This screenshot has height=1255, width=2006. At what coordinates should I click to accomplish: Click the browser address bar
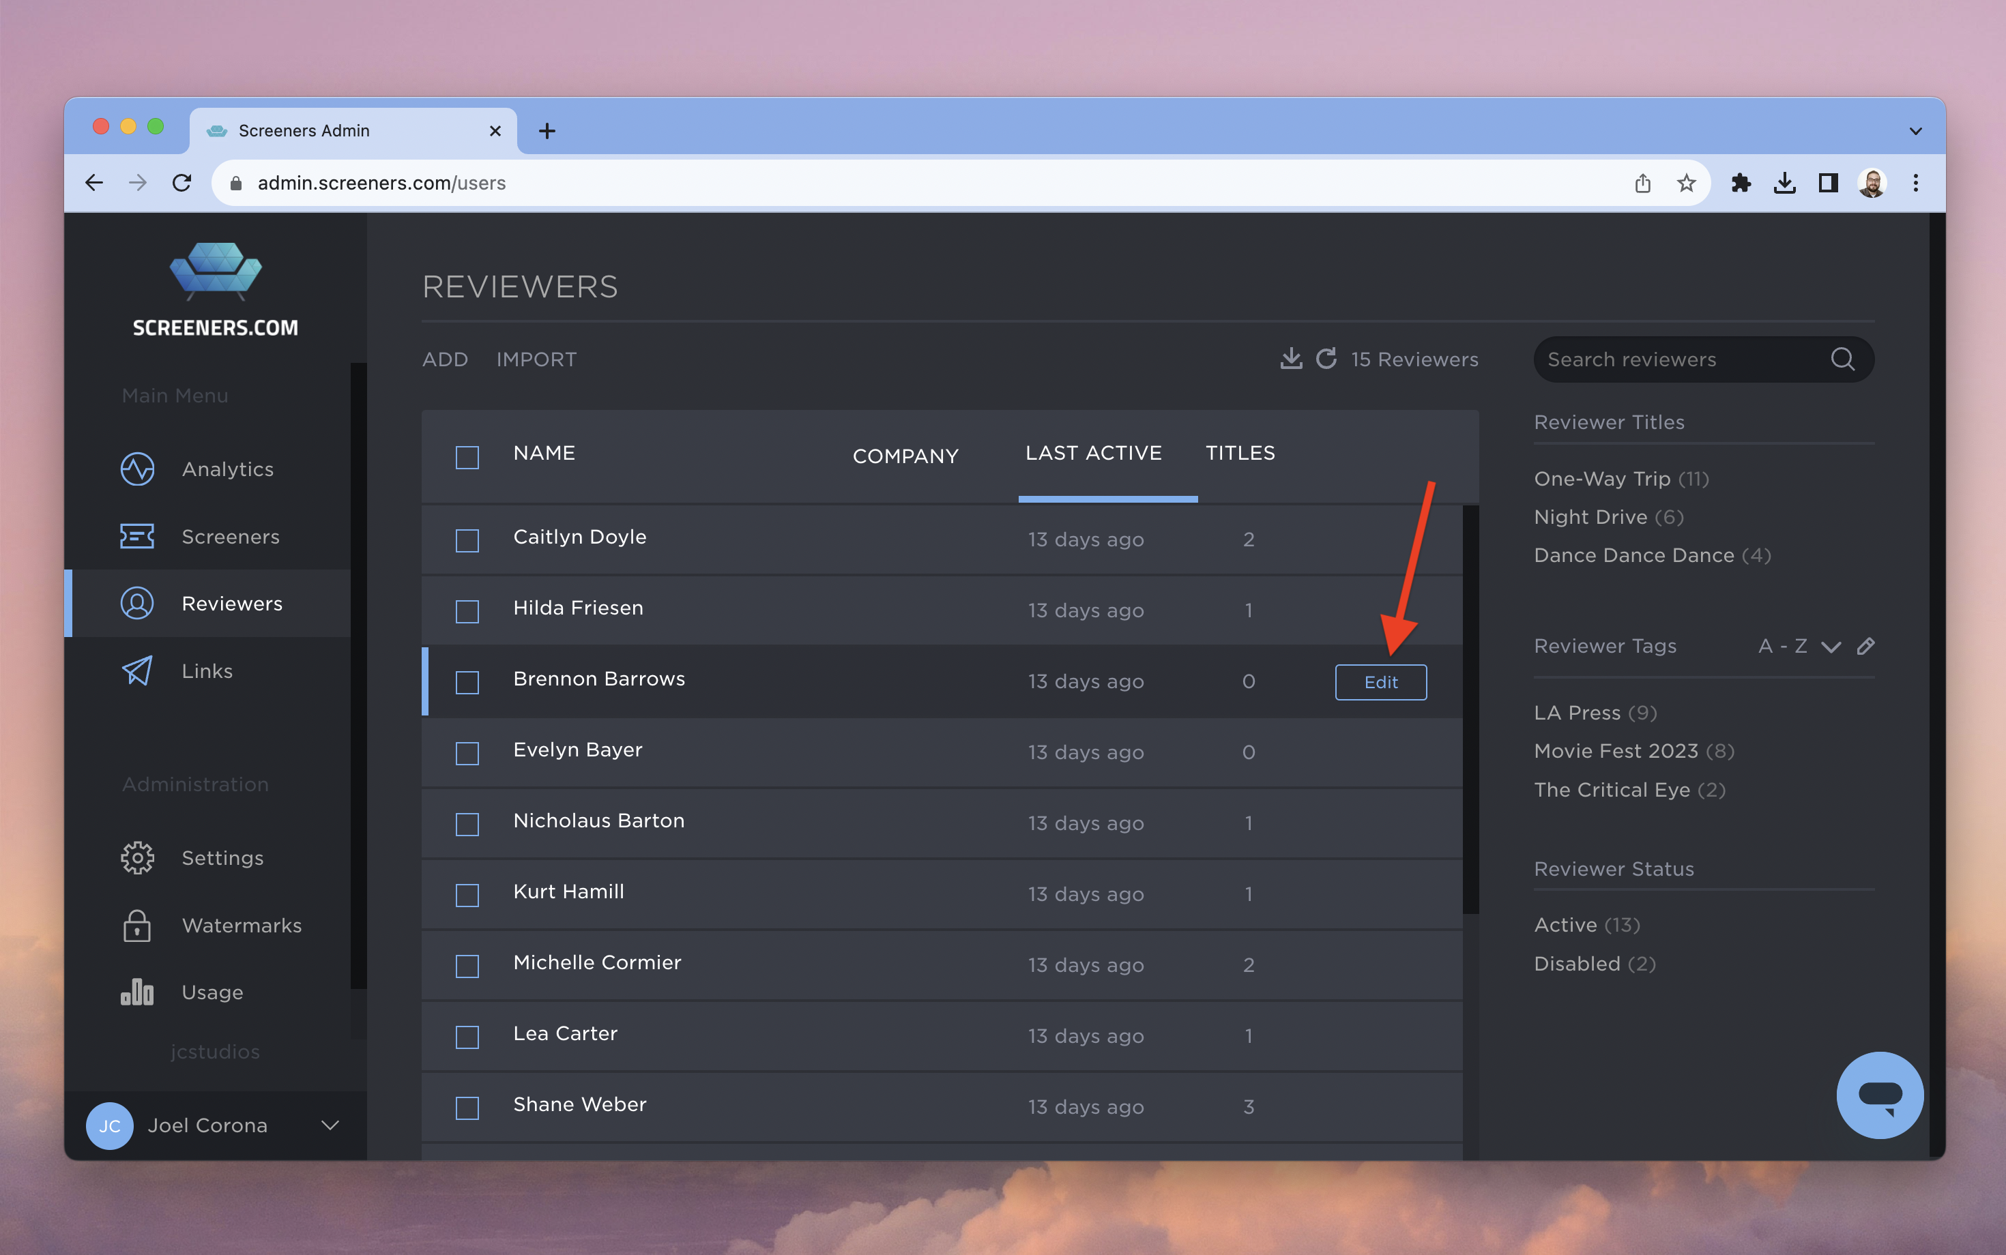point(961,183)
